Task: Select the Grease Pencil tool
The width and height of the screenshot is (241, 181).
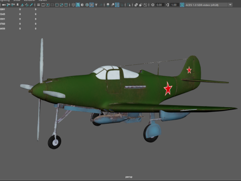Action: pos(31,5)
